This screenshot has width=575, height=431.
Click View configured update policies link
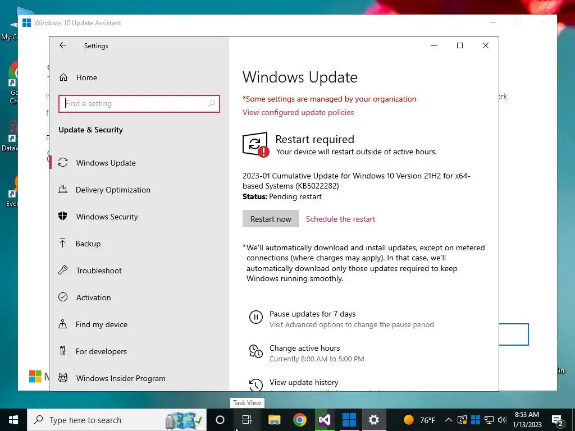point(298,112)
